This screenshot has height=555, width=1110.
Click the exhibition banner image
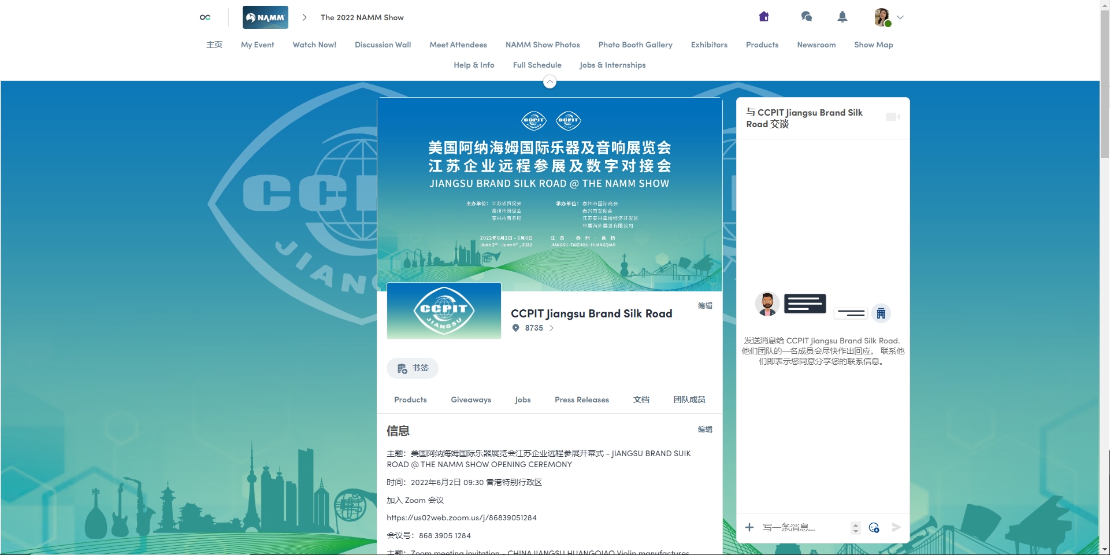click(x=550, y=194)
